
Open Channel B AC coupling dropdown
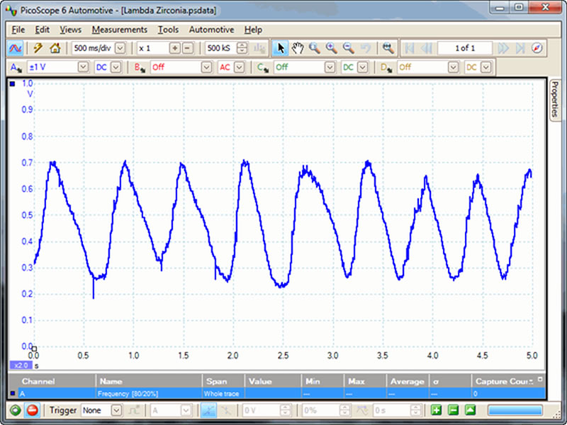point(240,67)
